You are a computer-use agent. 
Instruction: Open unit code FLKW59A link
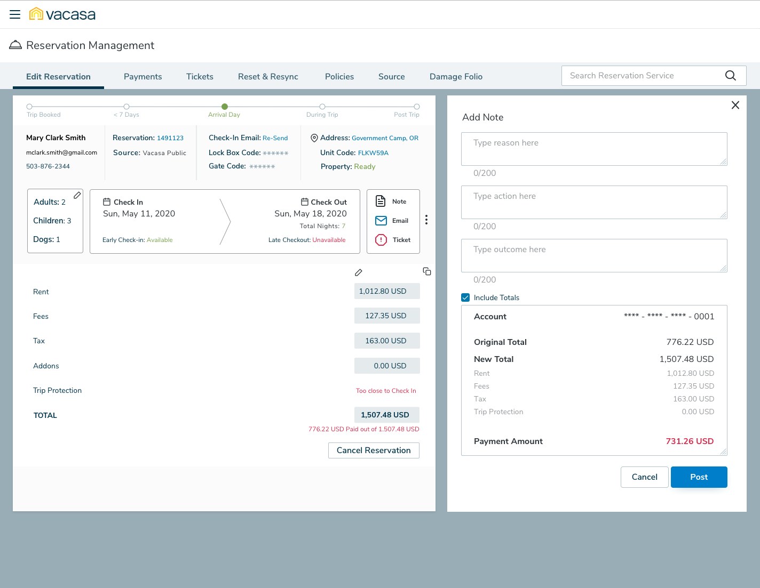point(373,153)
